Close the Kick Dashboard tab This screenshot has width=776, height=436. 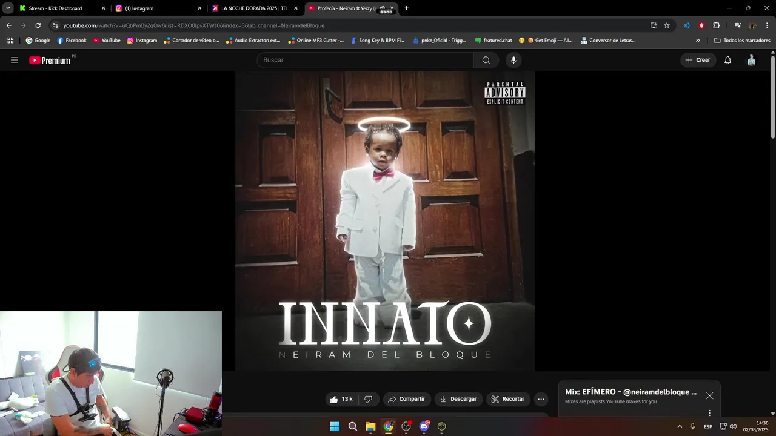coord(103,8)
